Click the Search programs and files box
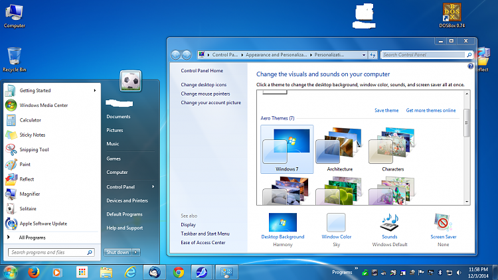 coord(51,252)
